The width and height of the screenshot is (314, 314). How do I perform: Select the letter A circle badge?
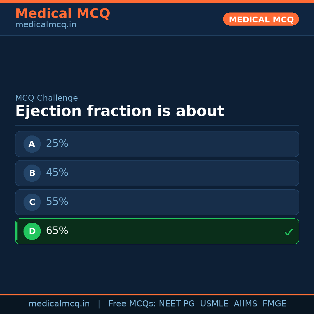click(x=32, y=144)
